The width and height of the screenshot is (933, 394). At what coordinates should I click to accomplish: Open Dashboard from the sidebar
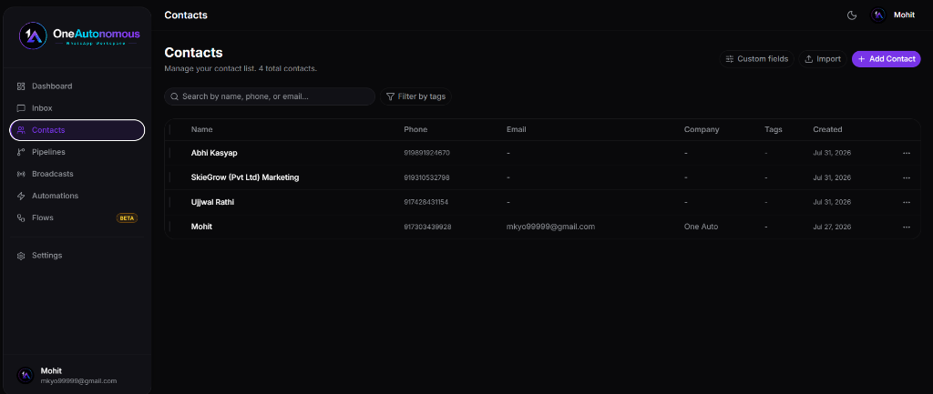pos(77,86)
